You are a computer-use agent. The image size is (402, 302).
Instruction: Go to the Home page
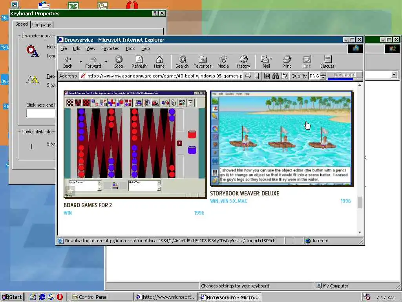tap(159, 62)
